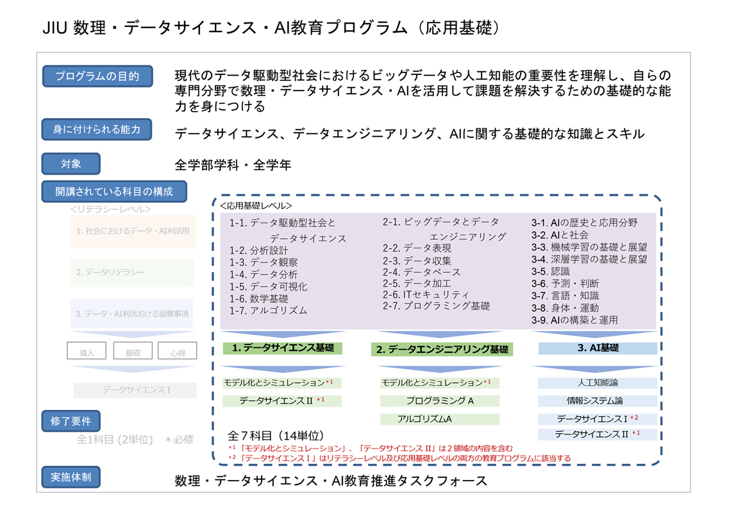Click the faded 2. データリテラシー box
729x505 pixels.
coord(133,273)
